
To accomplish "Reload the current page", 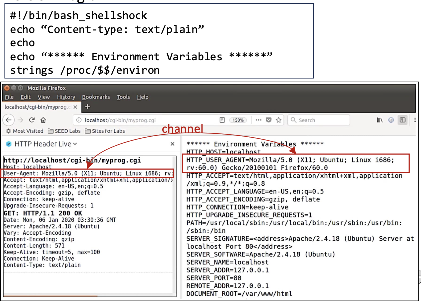I will coord(32,120).
